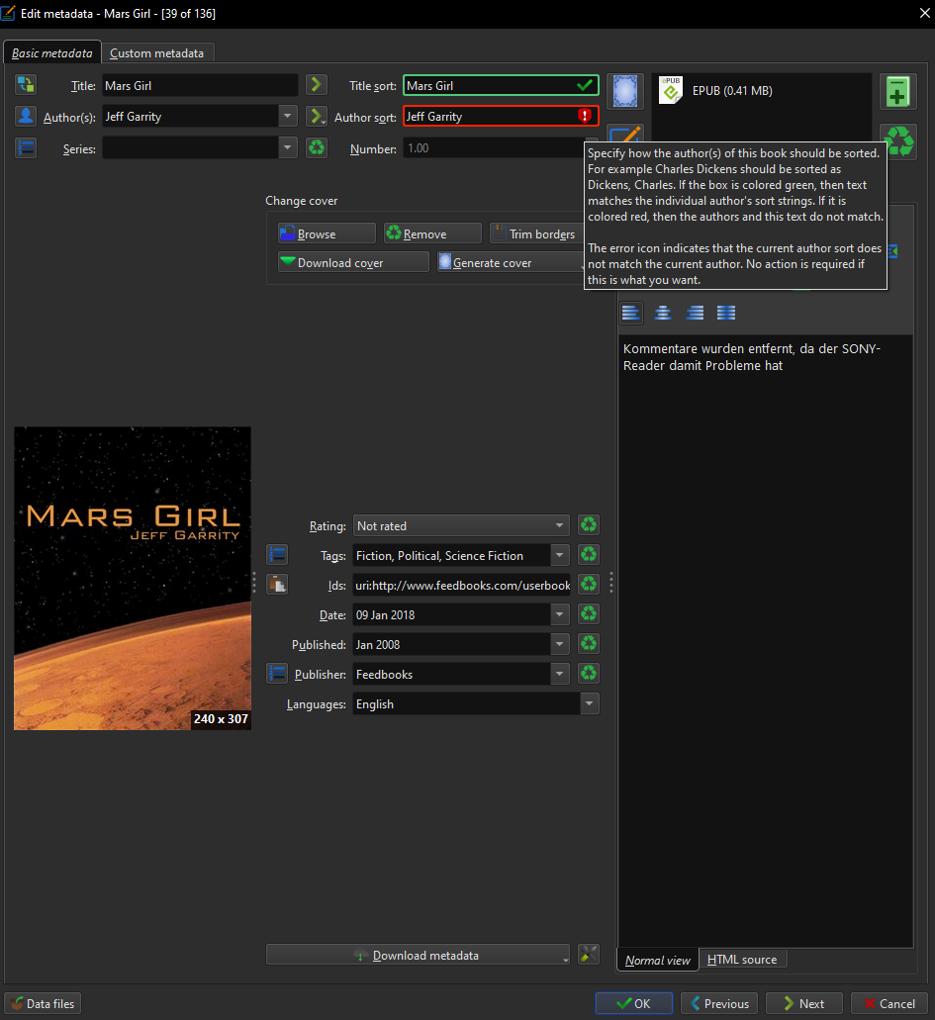
Task: Remove the selected format recycle icon
Action: pos(898,141)
